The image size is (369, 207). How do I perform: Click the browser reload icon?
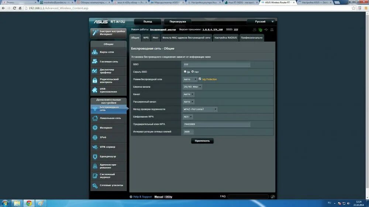coord(14,8)
